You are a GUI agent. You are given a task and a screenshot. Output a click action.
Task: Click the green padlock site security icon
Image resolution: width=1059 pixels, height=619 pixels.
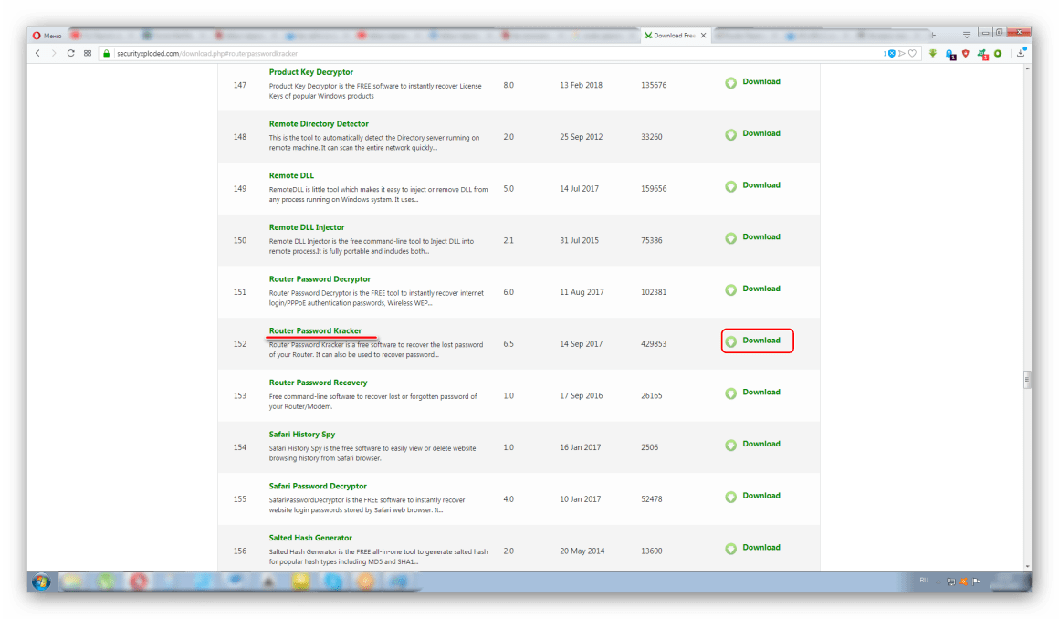pos(107,53)
